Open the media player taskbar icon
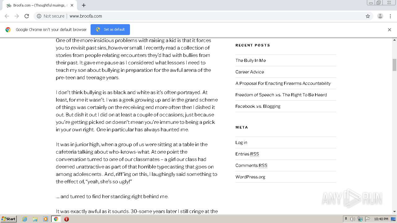397x223 pixels. point(46,219)
